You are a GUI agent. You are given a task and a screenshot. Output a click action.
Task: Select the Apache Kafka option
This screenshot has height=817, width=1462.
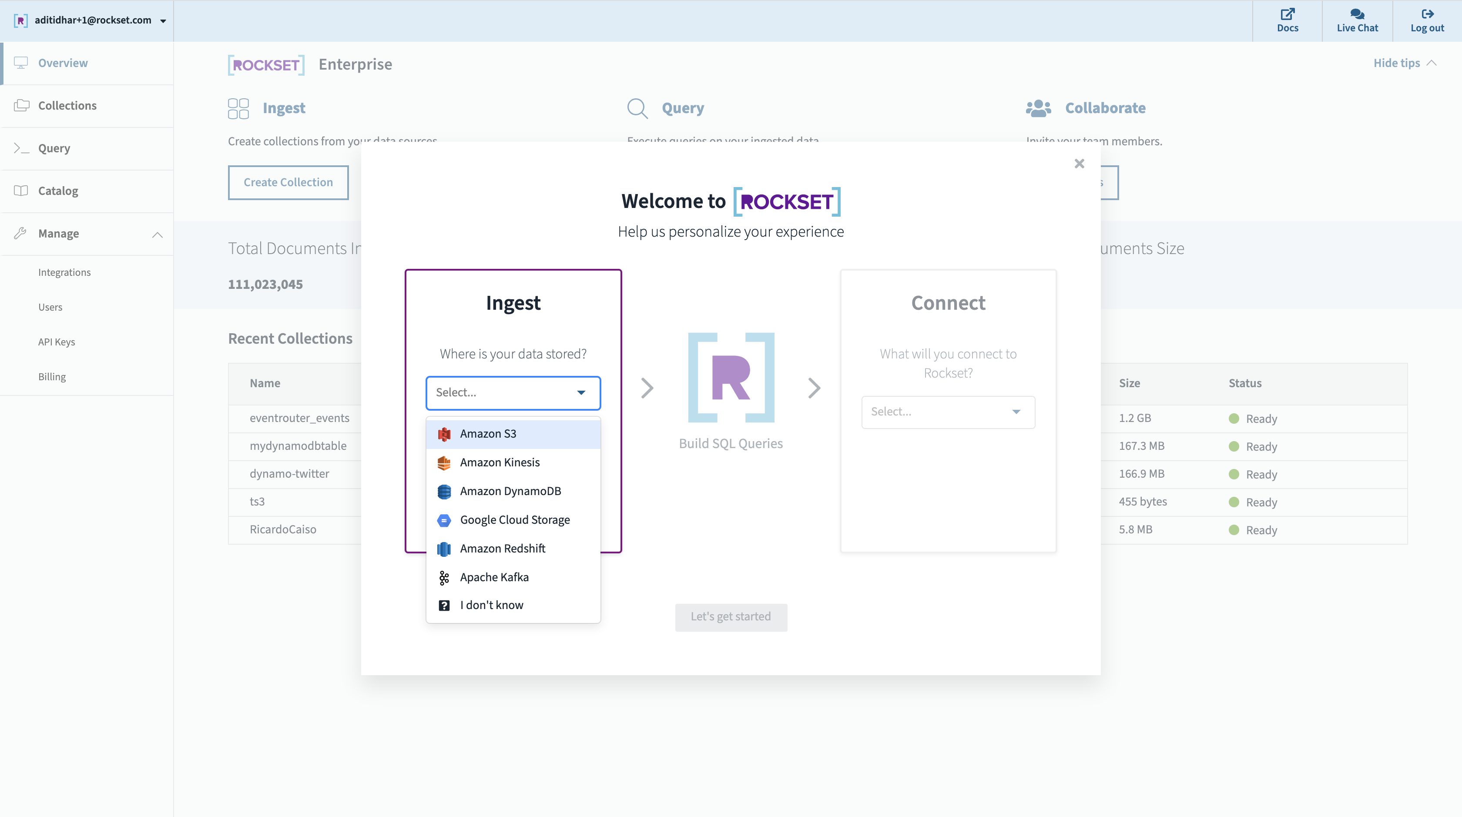(494, 577)
